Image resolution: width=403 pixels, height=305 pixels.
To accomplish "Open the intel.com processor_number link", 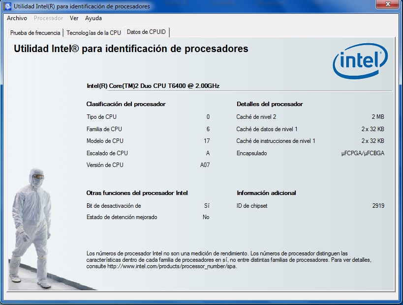I will click(x=171, y=266).
